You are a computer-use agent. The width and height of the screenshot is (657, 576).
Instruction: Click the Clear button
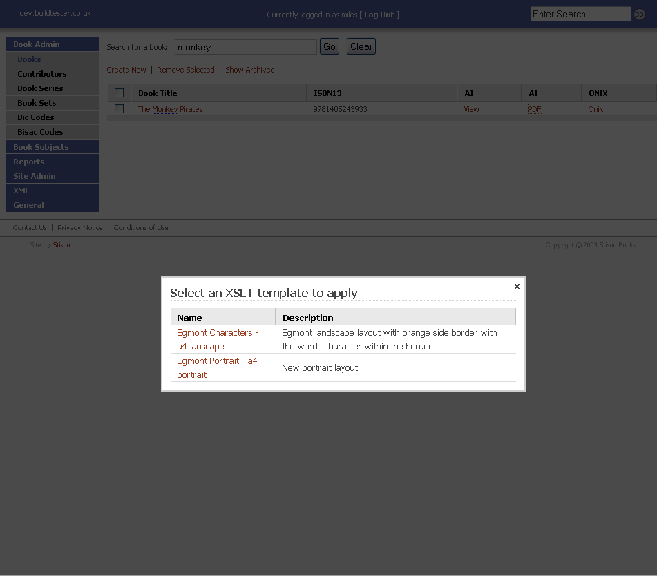click(x=361, y=46)
